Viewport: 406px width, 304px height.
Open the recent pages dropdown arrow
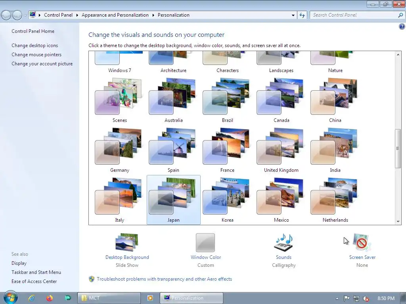25,15
